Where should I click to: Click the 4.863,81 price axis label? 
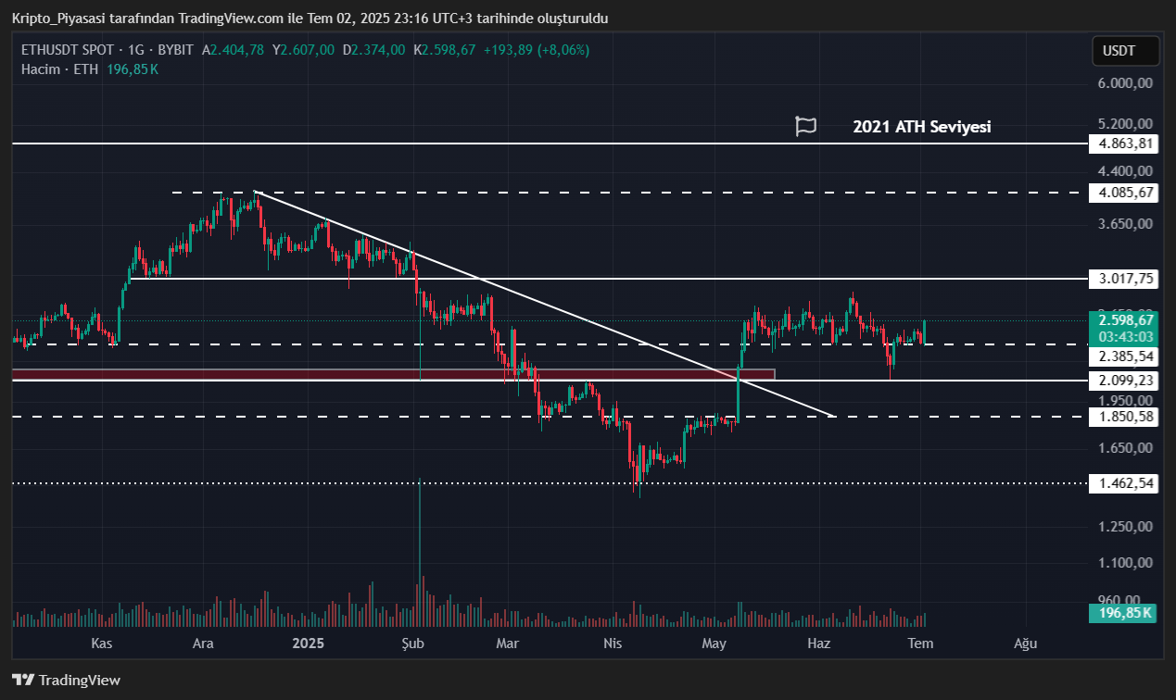click(x=1122, y=144)
